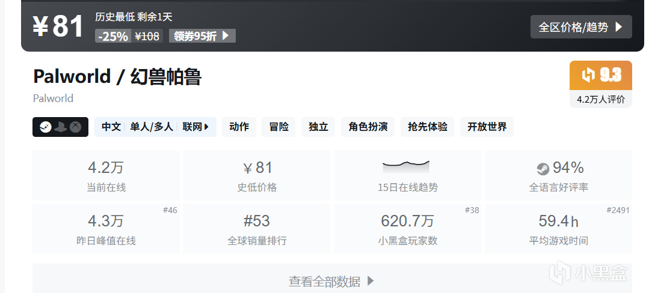Image resolution: width=646 pixels, height=293 pixels.
Task: Open the 全球销量排行 #53 card
Action: coord(257,229)
